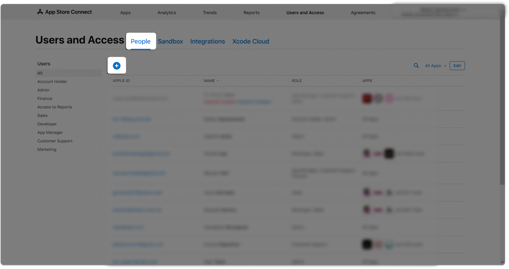
Task: Open Trends in the top navigation
Action: (x=210, y=13)
